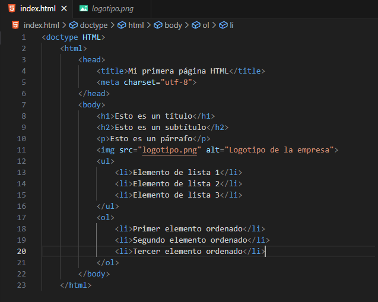Click the closing ul tag

pos(108,206)
